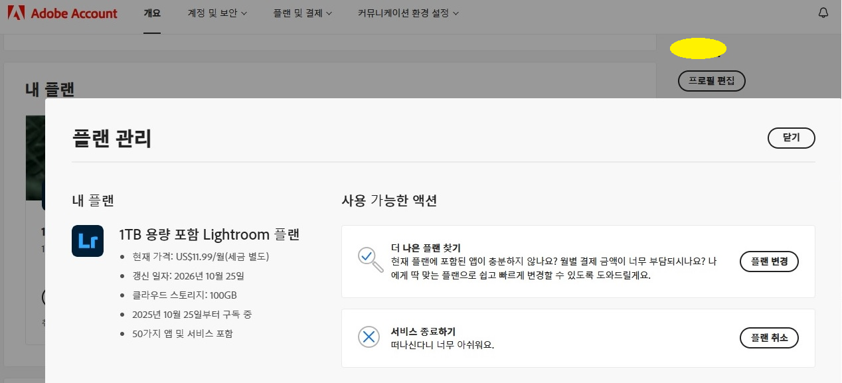Click the 플랜 관리 heading
The height and width of the screenshot is (383, 842).
[x=112, y=139]
